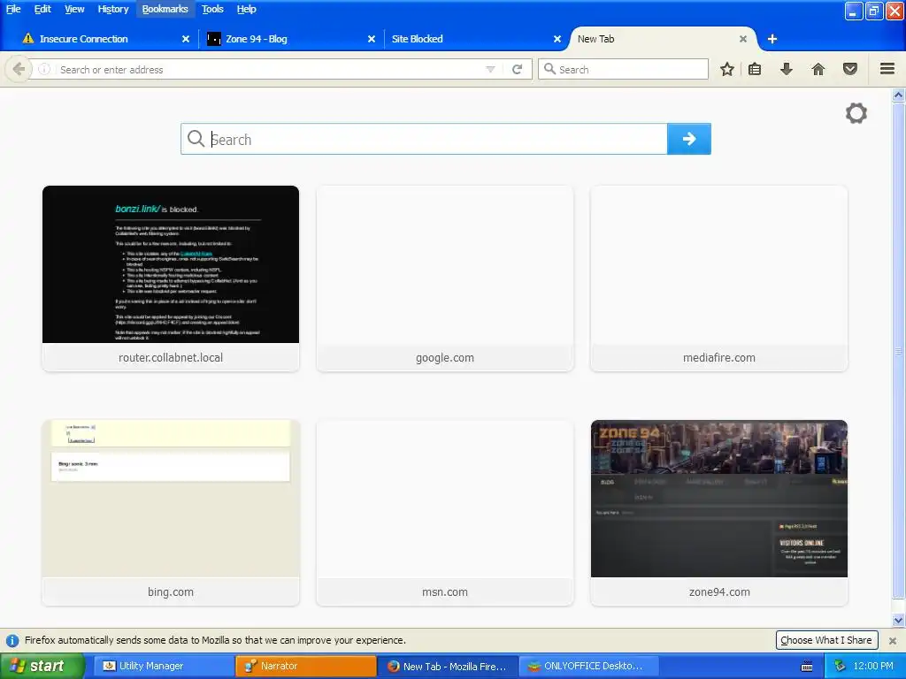Expand address bar history dropdown

[x=490, y=69]
